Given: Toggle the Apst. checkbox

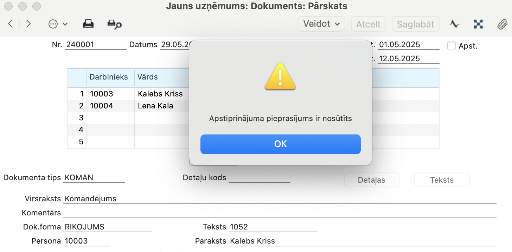Looking at the screenshot, I should click(x=452, y=46).
